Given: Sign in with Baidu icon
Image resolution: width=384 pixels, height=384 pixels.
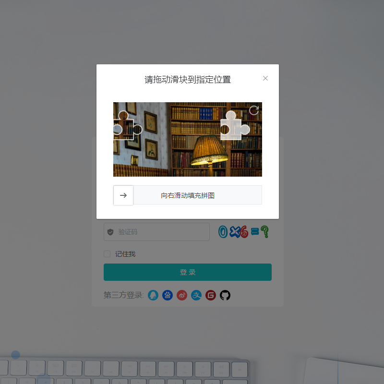Looking at the screenshot, I should pyautogui.click(x=168, y=295).
